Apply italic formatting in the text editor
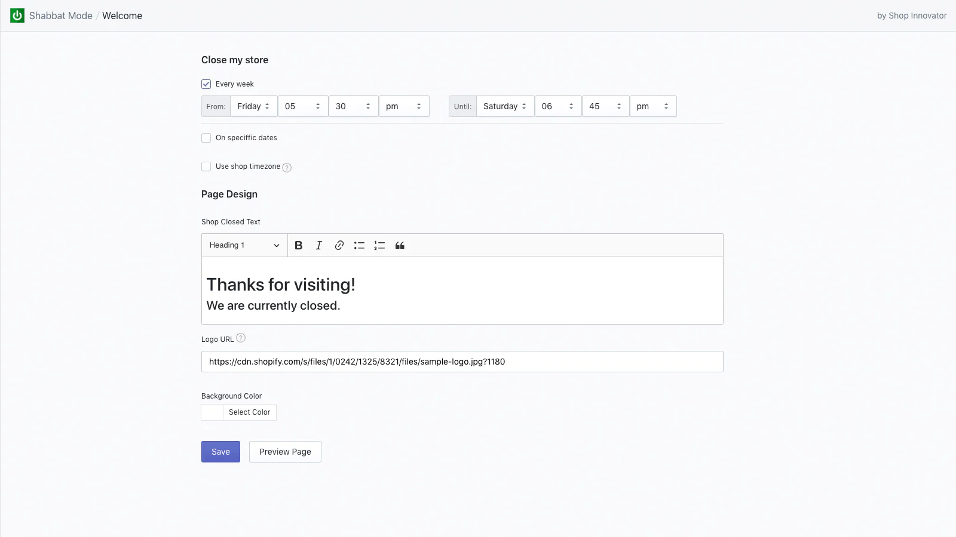 tap(319, 245)
